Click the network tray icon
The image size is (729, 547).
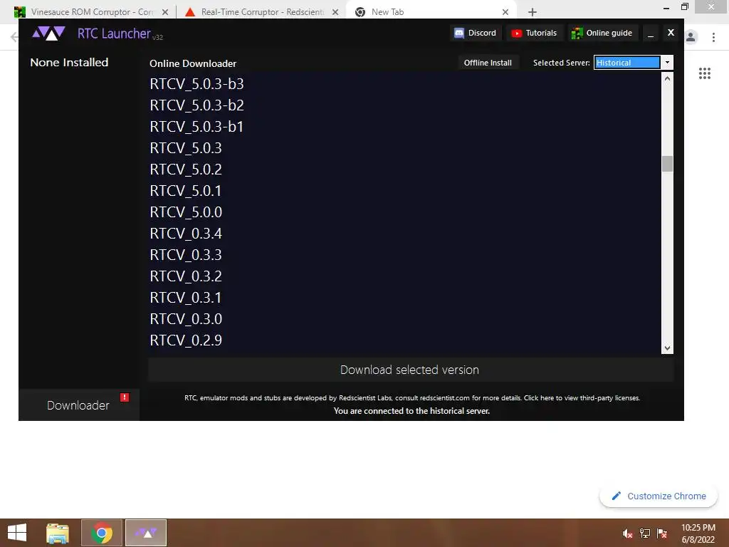[x=645, y=533]
